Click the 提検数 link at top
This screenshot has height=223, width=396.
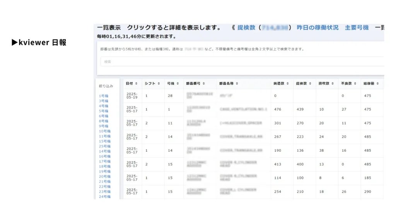click(246, 28)
